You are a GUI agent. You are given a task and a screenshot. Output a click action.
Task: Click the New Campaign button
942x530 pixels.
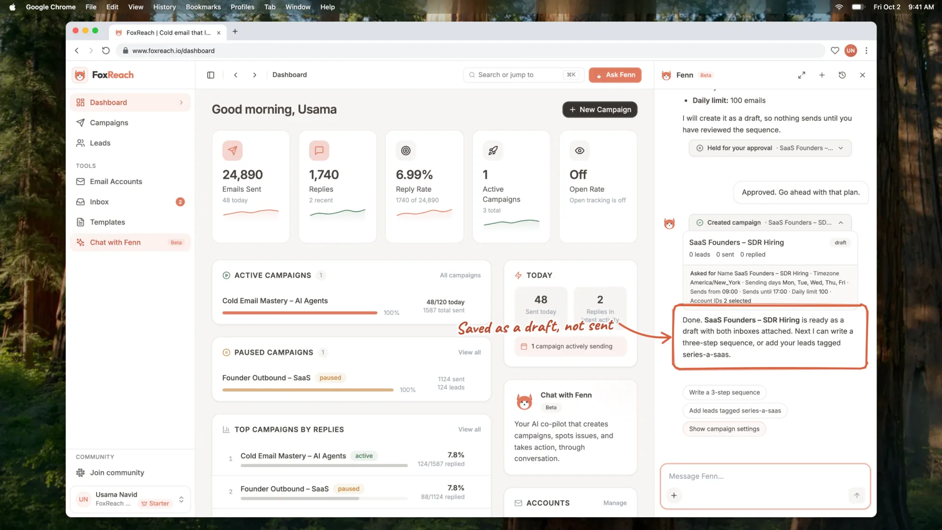click(600, 109)
